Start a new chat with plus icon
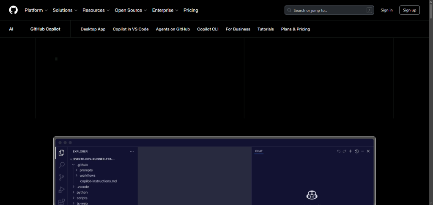Image resolution: width=433 pixels, height=205 pixels. coord(351,151)
